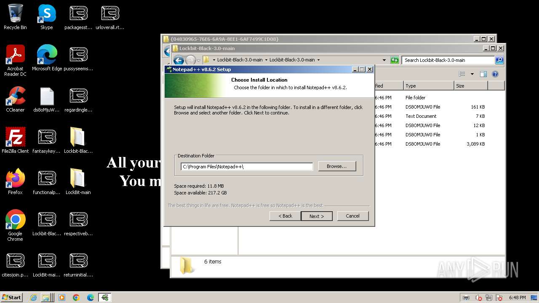
Task: Click Browse... to choose install folder
Action: coord(337,166)
